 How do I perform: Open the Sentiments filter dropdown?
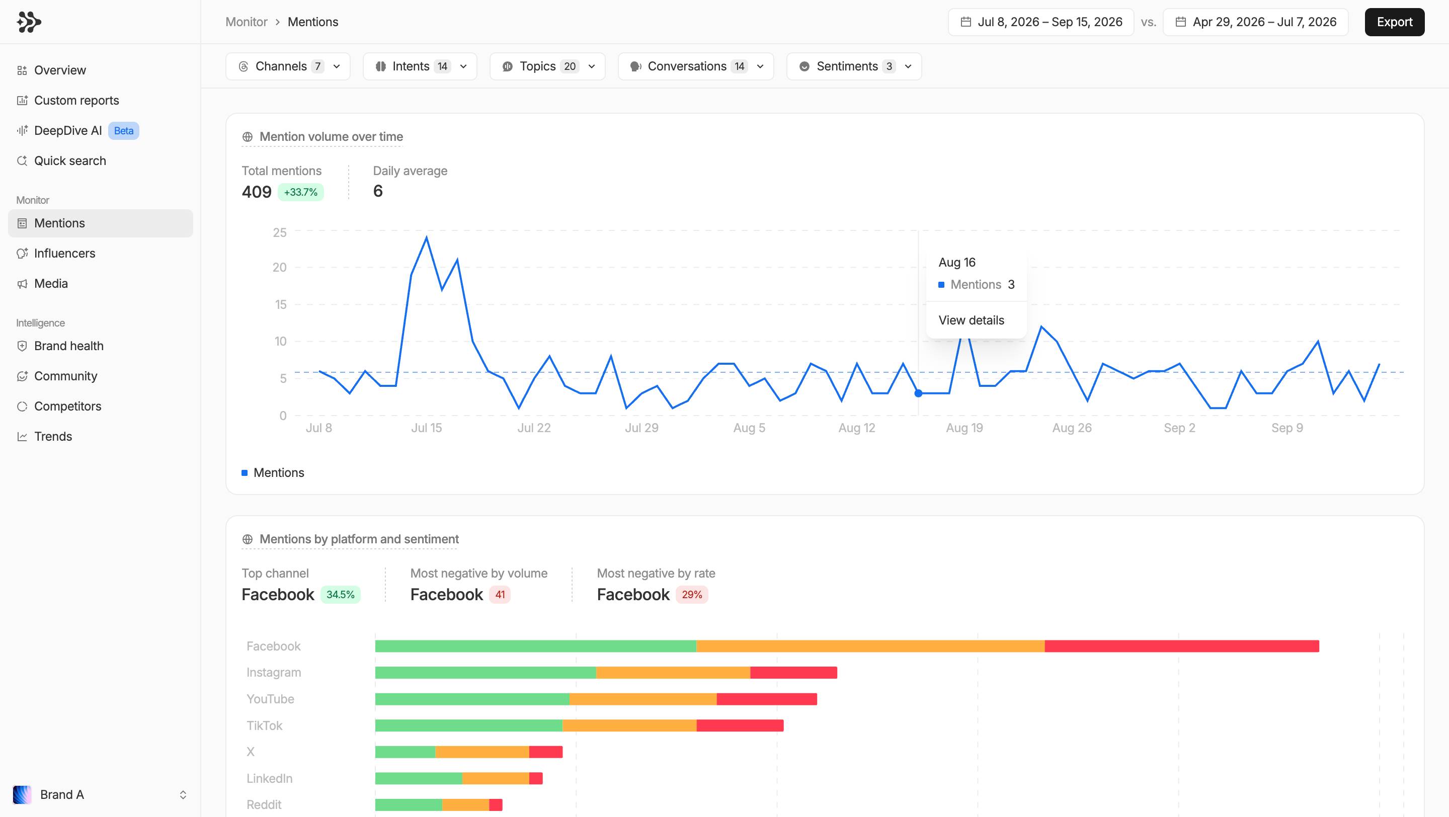coord(854,66)
